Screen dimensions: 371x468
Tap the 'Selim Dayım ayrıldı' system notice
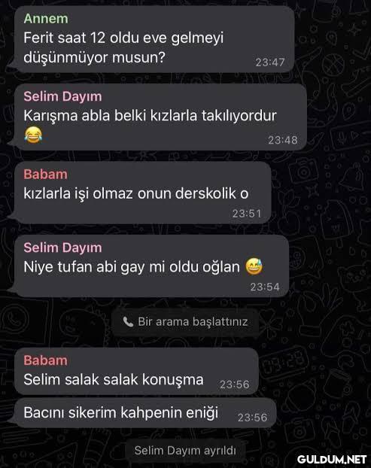(185, 451)
